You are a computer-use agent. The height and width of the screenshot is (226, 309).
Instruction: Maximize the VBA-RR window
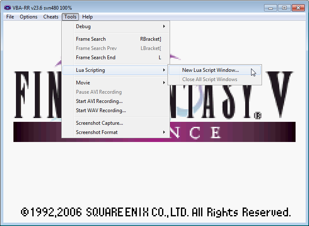[x=284, y=8]
